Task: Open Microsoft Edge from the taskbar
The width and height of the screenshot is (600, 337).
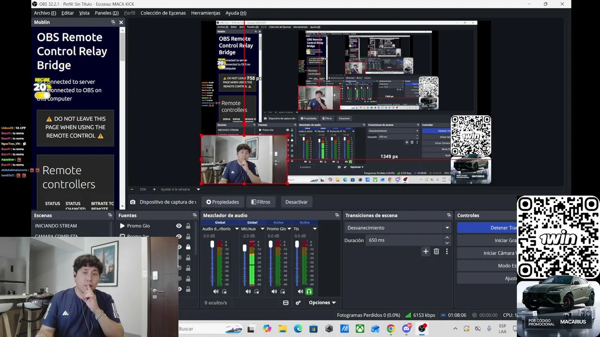Action: click(298, 329)
